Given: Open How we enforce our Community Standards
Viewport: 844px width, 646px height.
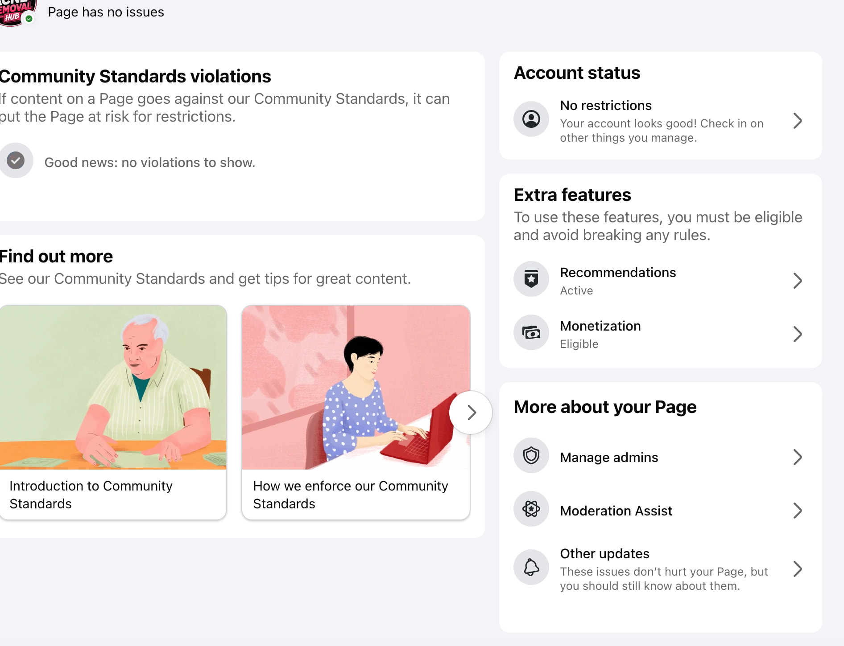Looking at the screenshot, I should click(x=351, y=495).
